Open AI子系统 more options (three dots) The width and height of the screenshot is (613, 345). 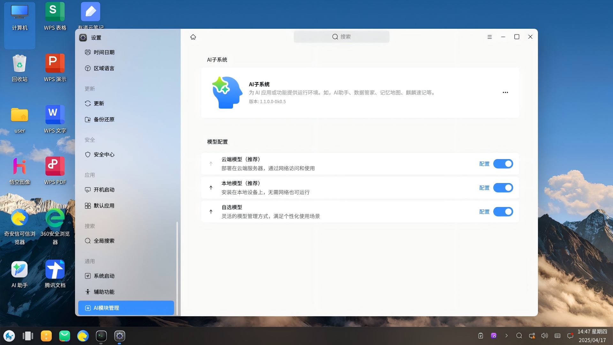[505, 92]
